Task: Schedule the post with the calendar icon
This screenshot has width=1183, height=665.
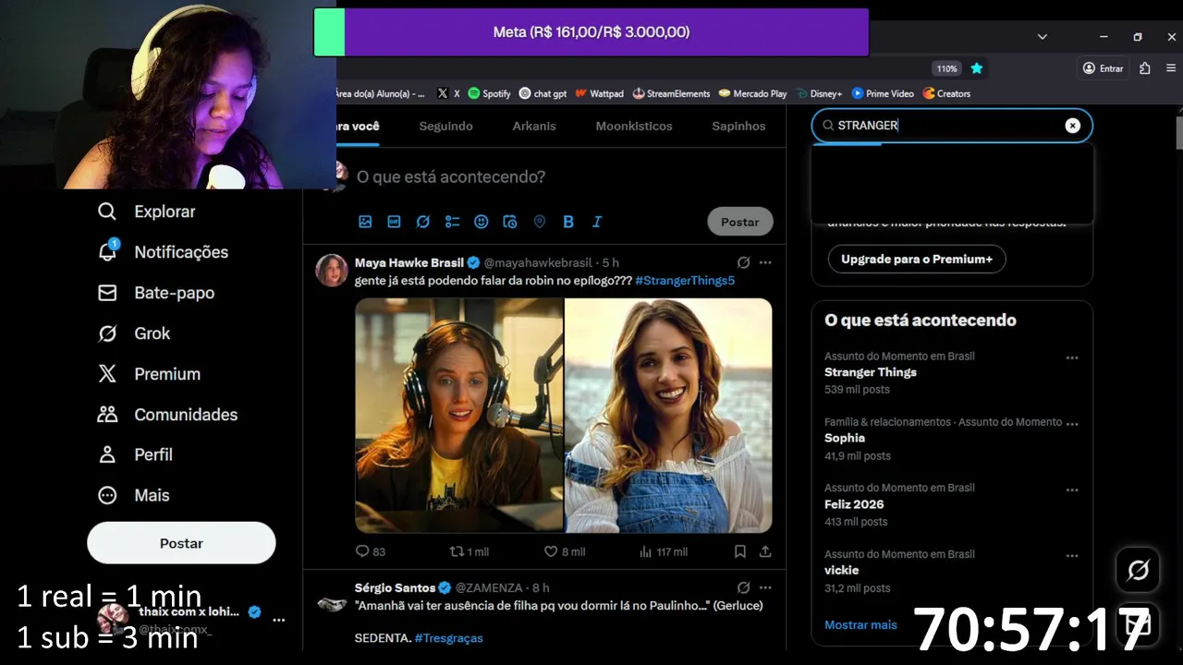Action: click(510, 222)
